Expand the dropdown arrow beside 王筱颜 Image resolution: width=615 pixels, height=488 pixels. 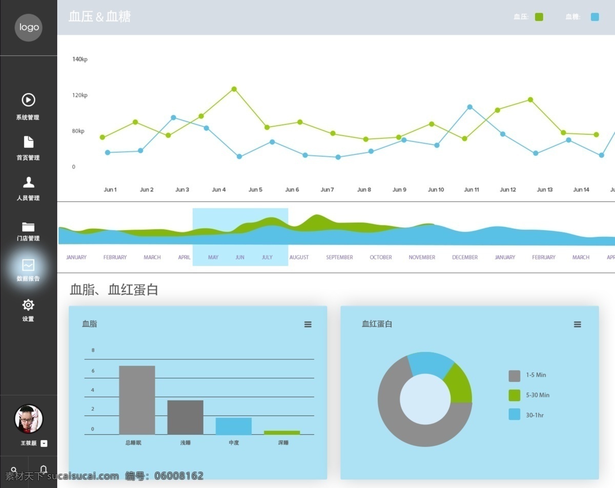[x=44, y=443]
